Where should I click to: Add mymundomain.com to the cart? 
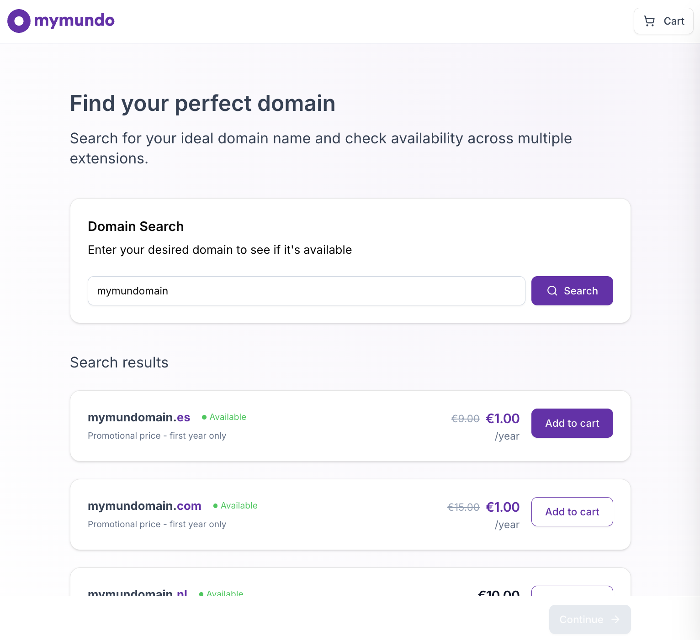pos(572,512)
